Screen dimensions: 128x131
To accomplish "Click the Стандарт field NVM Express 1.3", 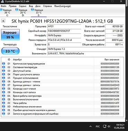I will (x=85, y=49).
